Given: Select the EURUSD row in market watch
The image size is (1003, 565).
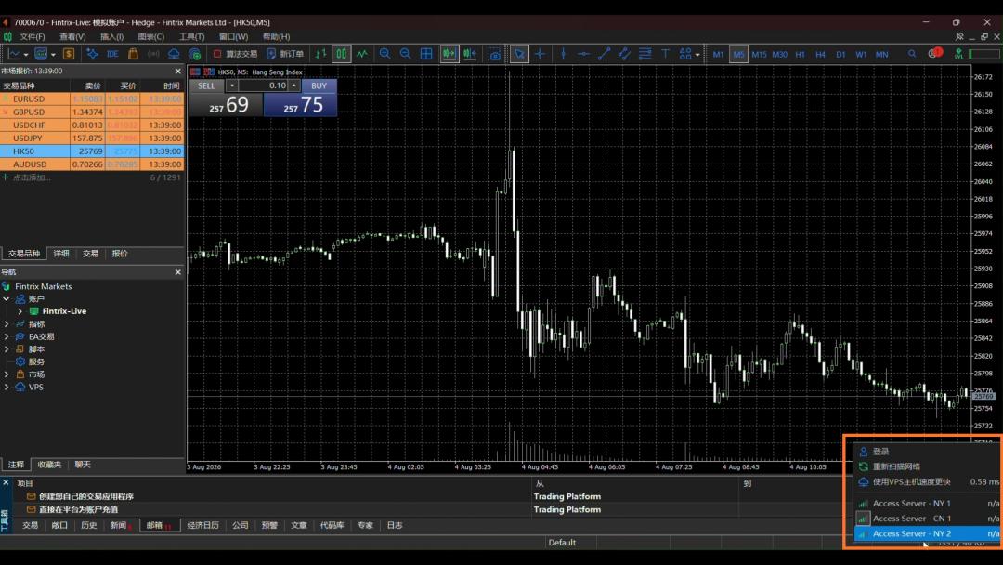Looking at the screenshot, I should point(92,99).
